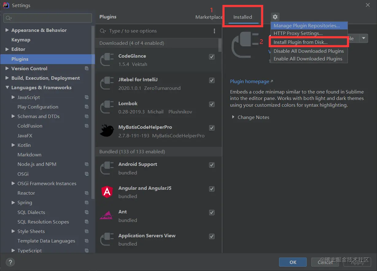This screenshot has width=377, height=271.
Task: Click the JRebel for IntelliJ plugin icon
Action: 107,84
